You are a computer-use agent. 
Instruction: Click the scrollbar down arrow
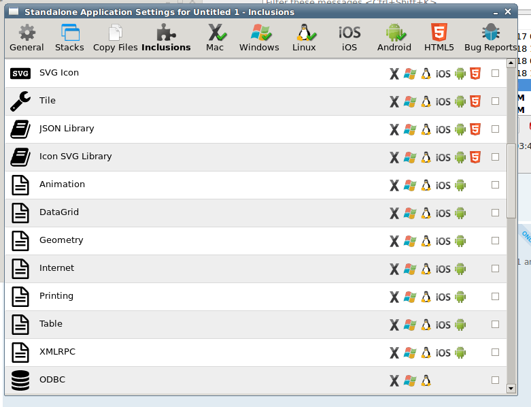coord(512,389)
